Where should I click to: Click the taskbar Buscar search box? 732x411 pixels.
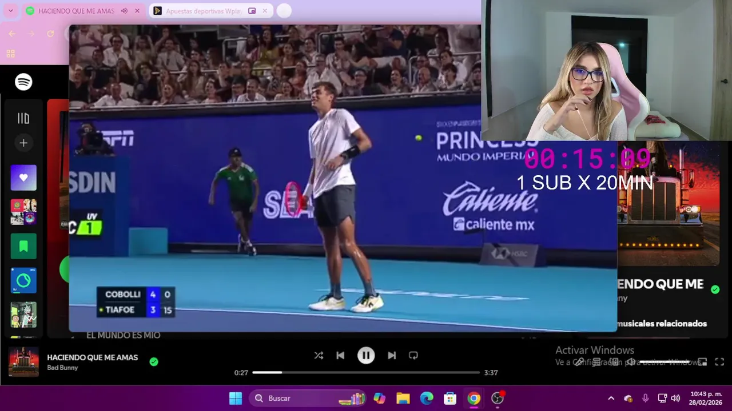coord(308,398)
